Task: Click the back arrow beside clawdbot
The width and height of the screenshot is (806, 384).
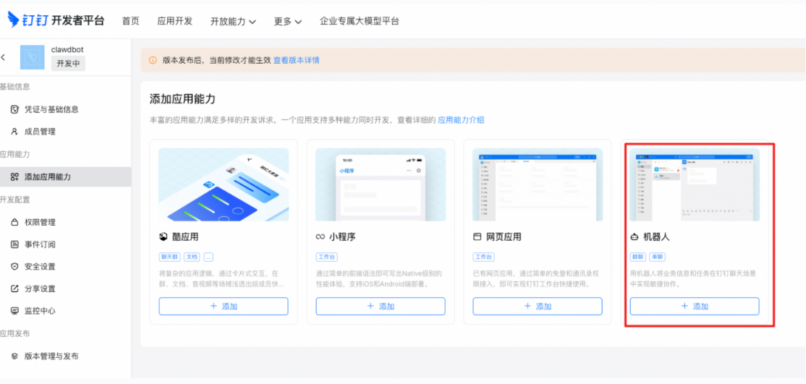Action: (4, 57)
